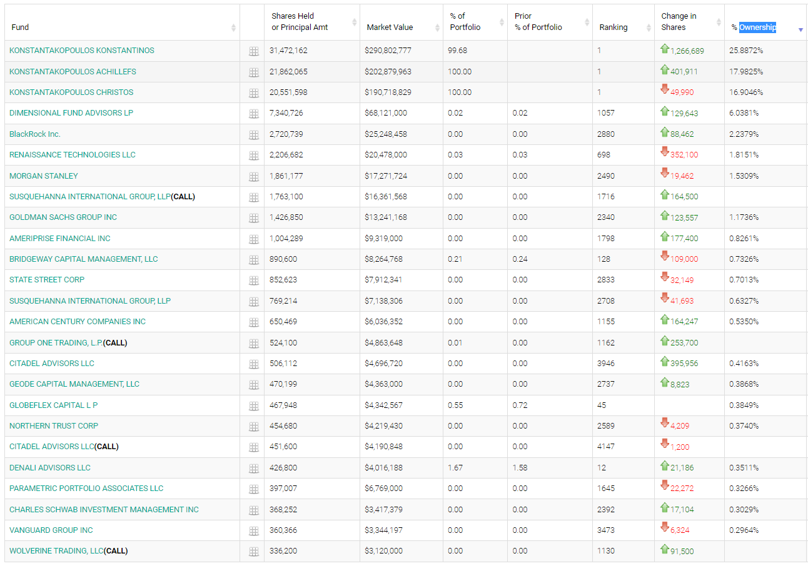Open grid icon for PARAMETRIC PORTFOLIO ASSOCIATES row

(x=253, y=489)
